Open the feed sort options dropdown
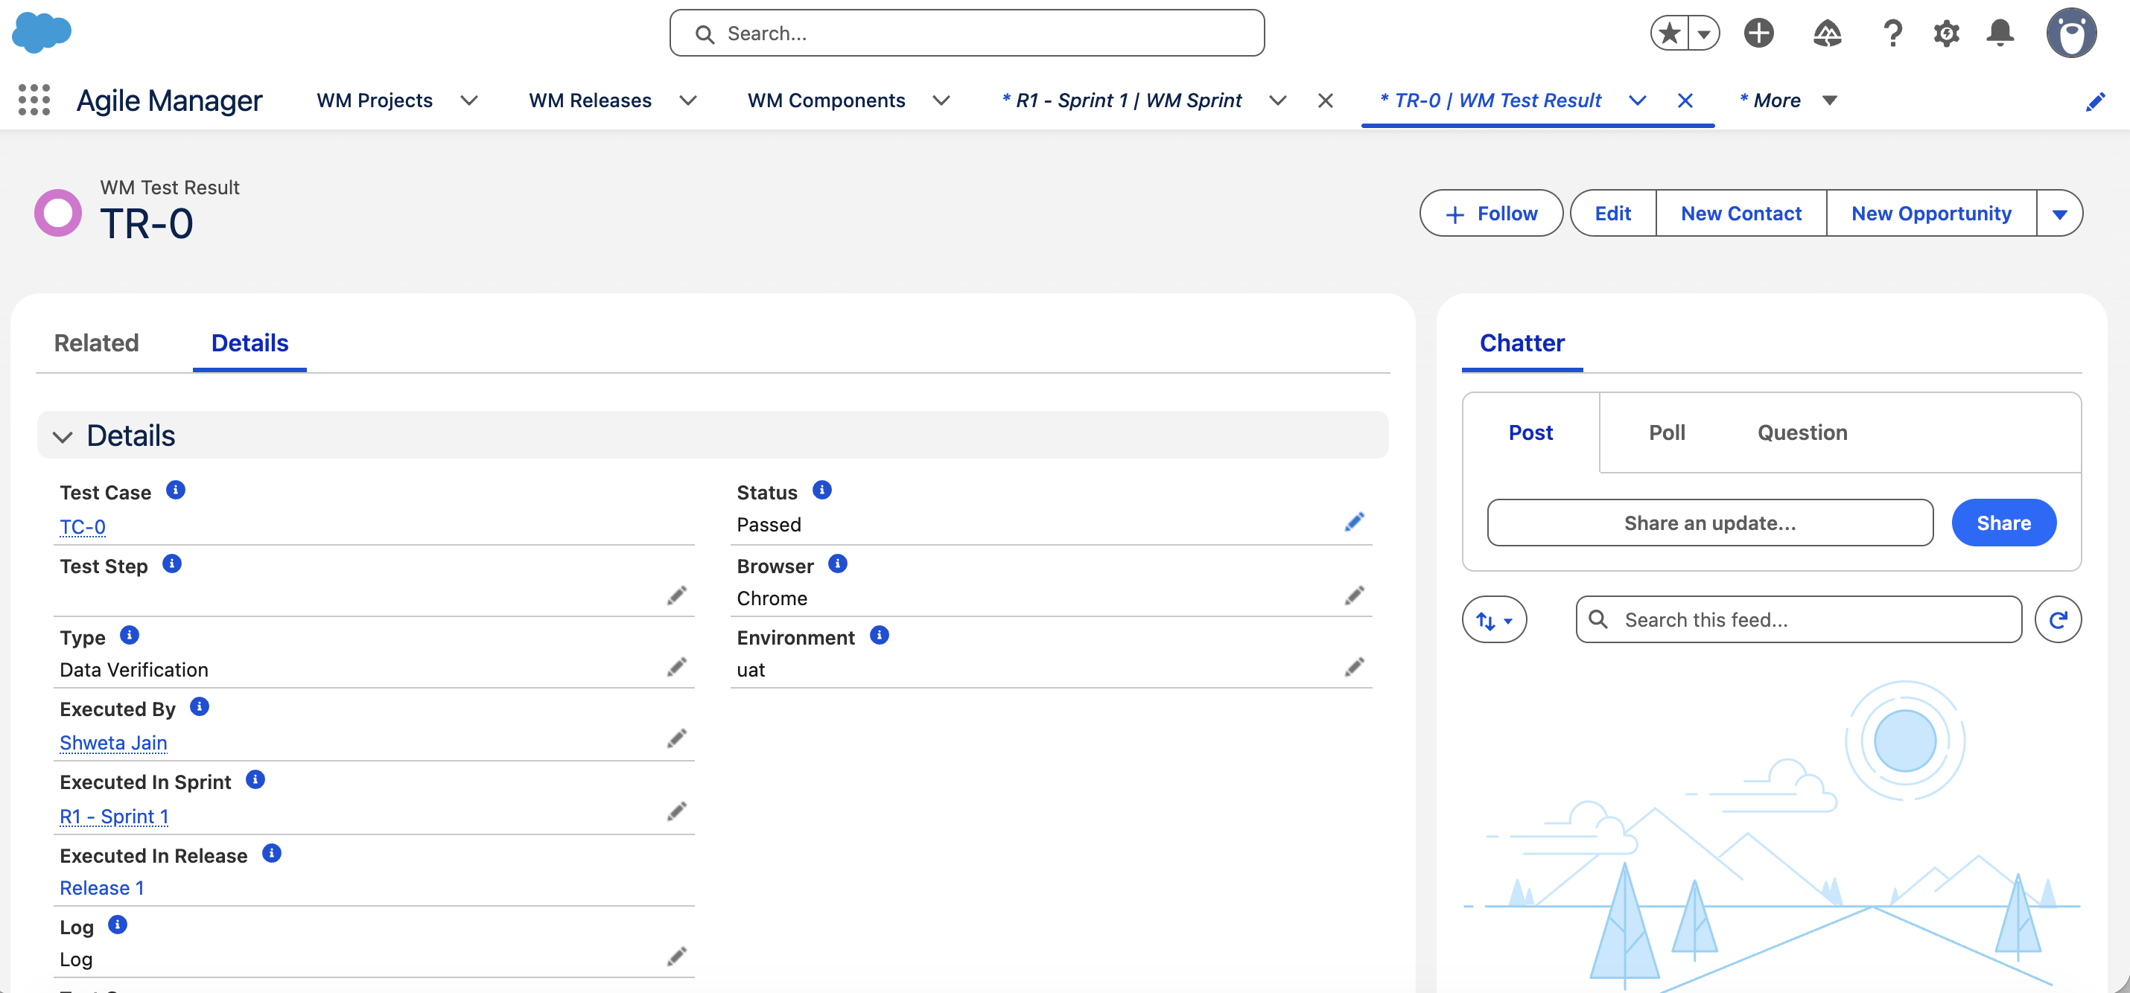Viewport: 2130px width, 993px height. 1494,619
